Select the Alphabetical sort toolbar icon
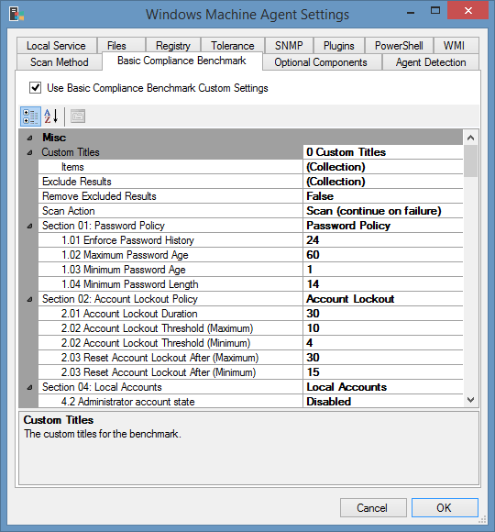The image size is (495, 532). (51, 116)
